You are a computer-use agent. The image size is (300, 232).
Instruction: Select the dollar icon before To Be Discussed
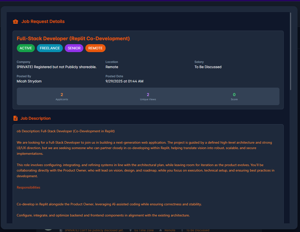pos(182,230)
